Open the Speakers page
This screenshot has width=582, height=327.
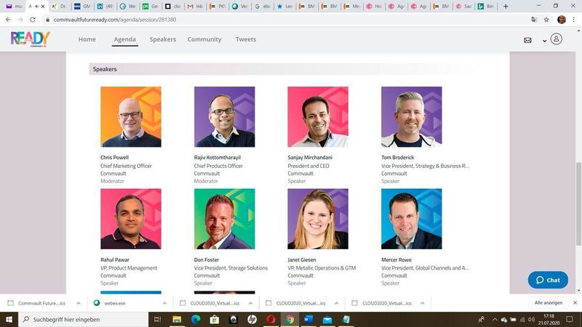(x=162, y=39)
